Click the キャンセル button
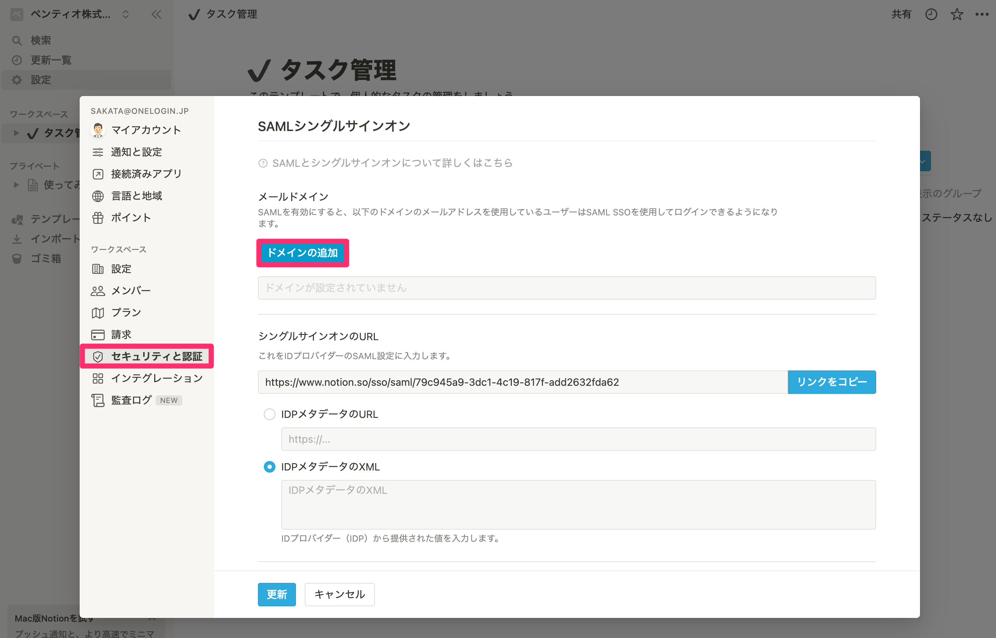Screen dimensions: 996x638 (339, 595)
